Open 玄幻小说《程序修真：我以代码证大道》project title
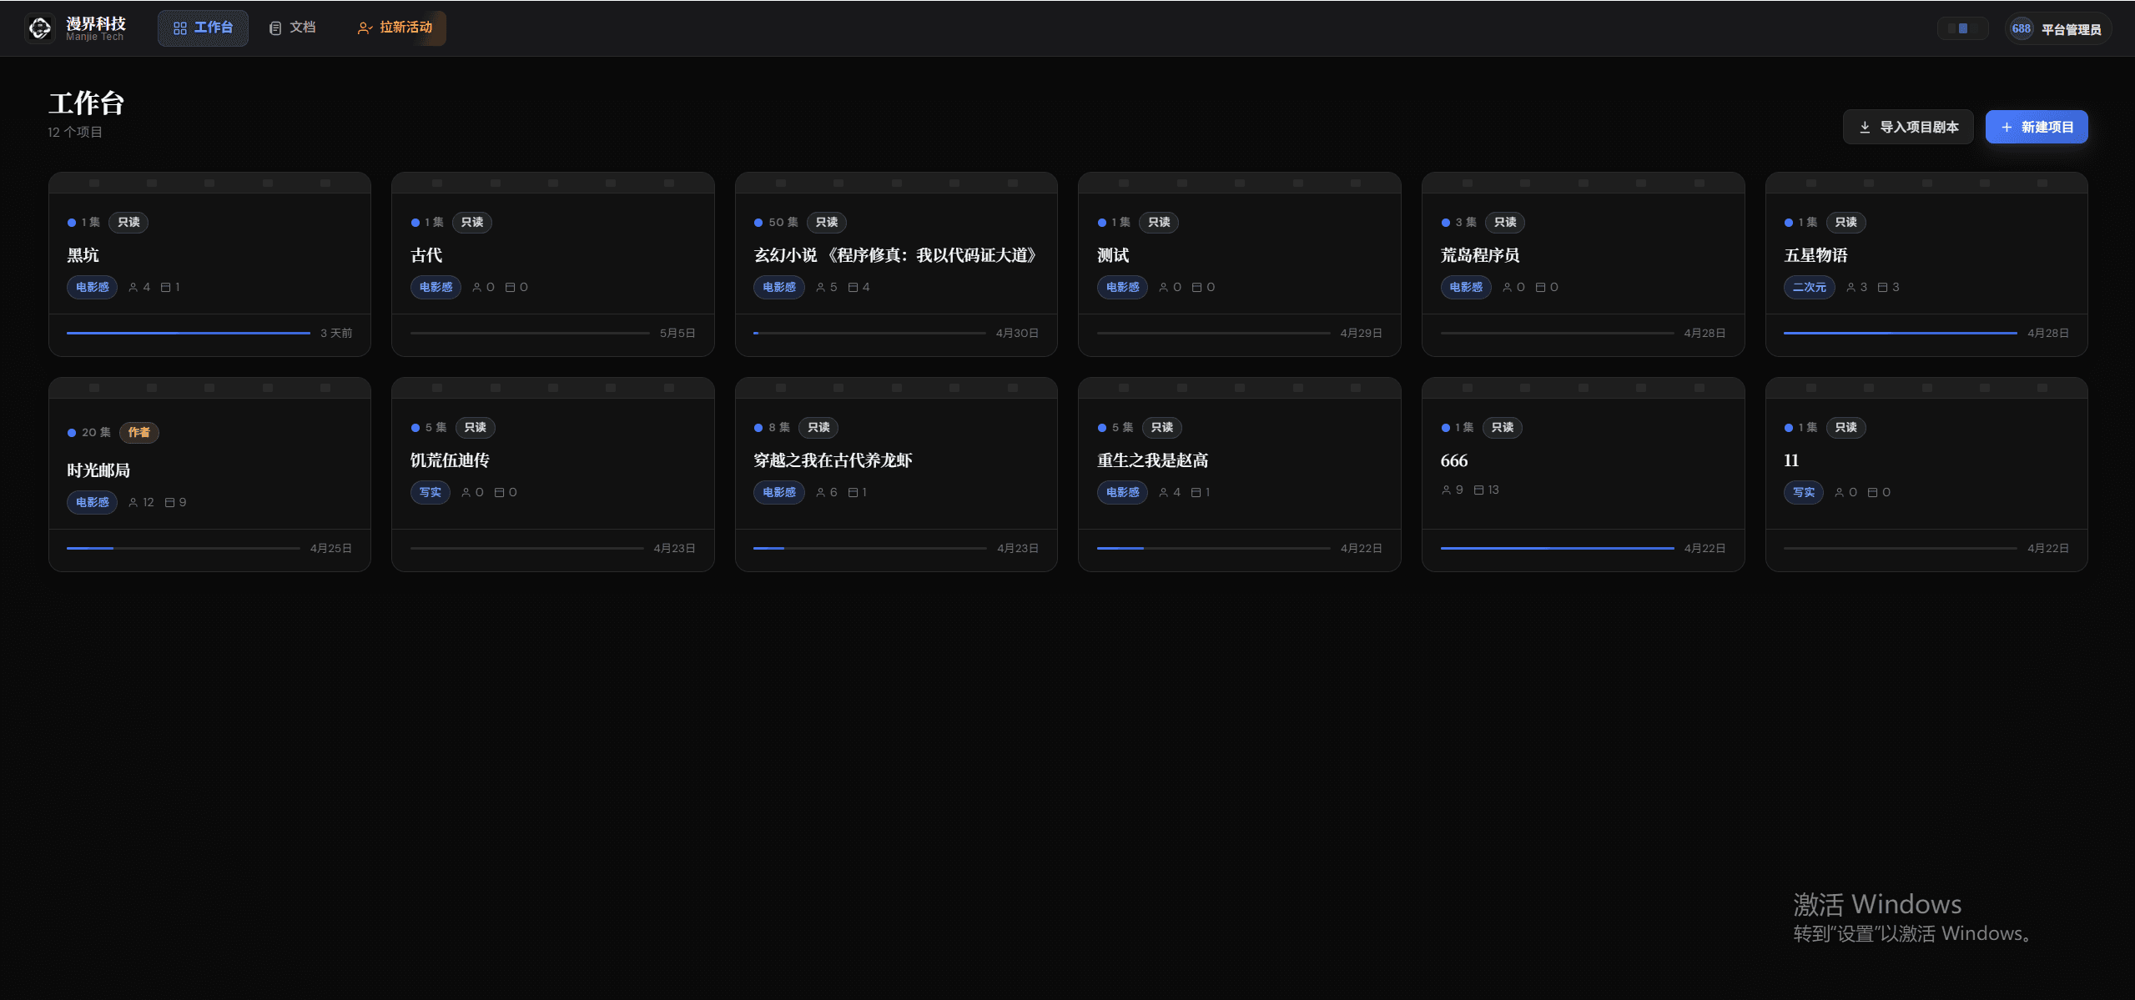The width and height of the screenshot is (2135, 1000). [x=895, y=256]
